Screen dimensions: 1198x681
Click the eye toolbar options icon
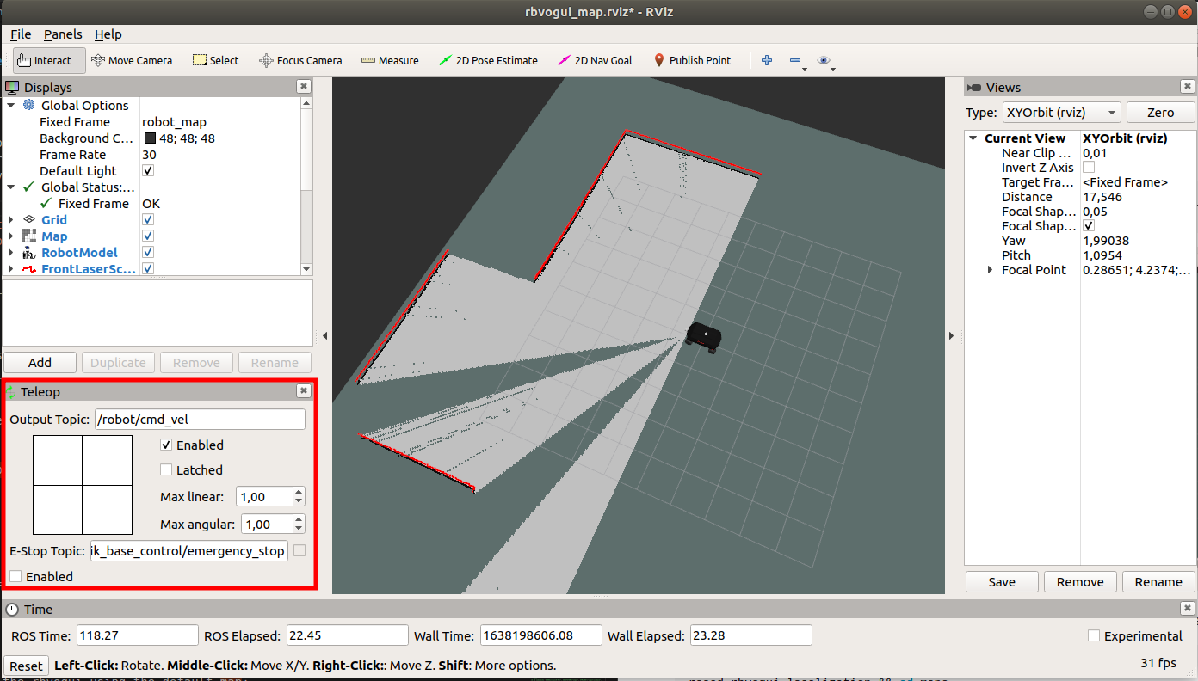824,60
